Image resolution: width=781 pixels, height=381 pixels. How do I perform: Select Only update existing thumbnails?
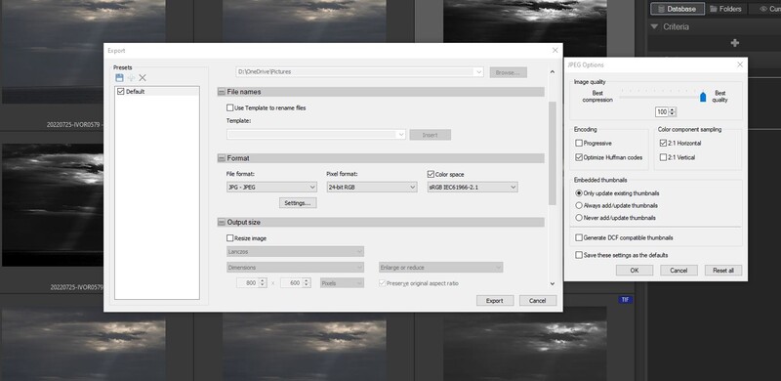[578, 193]
